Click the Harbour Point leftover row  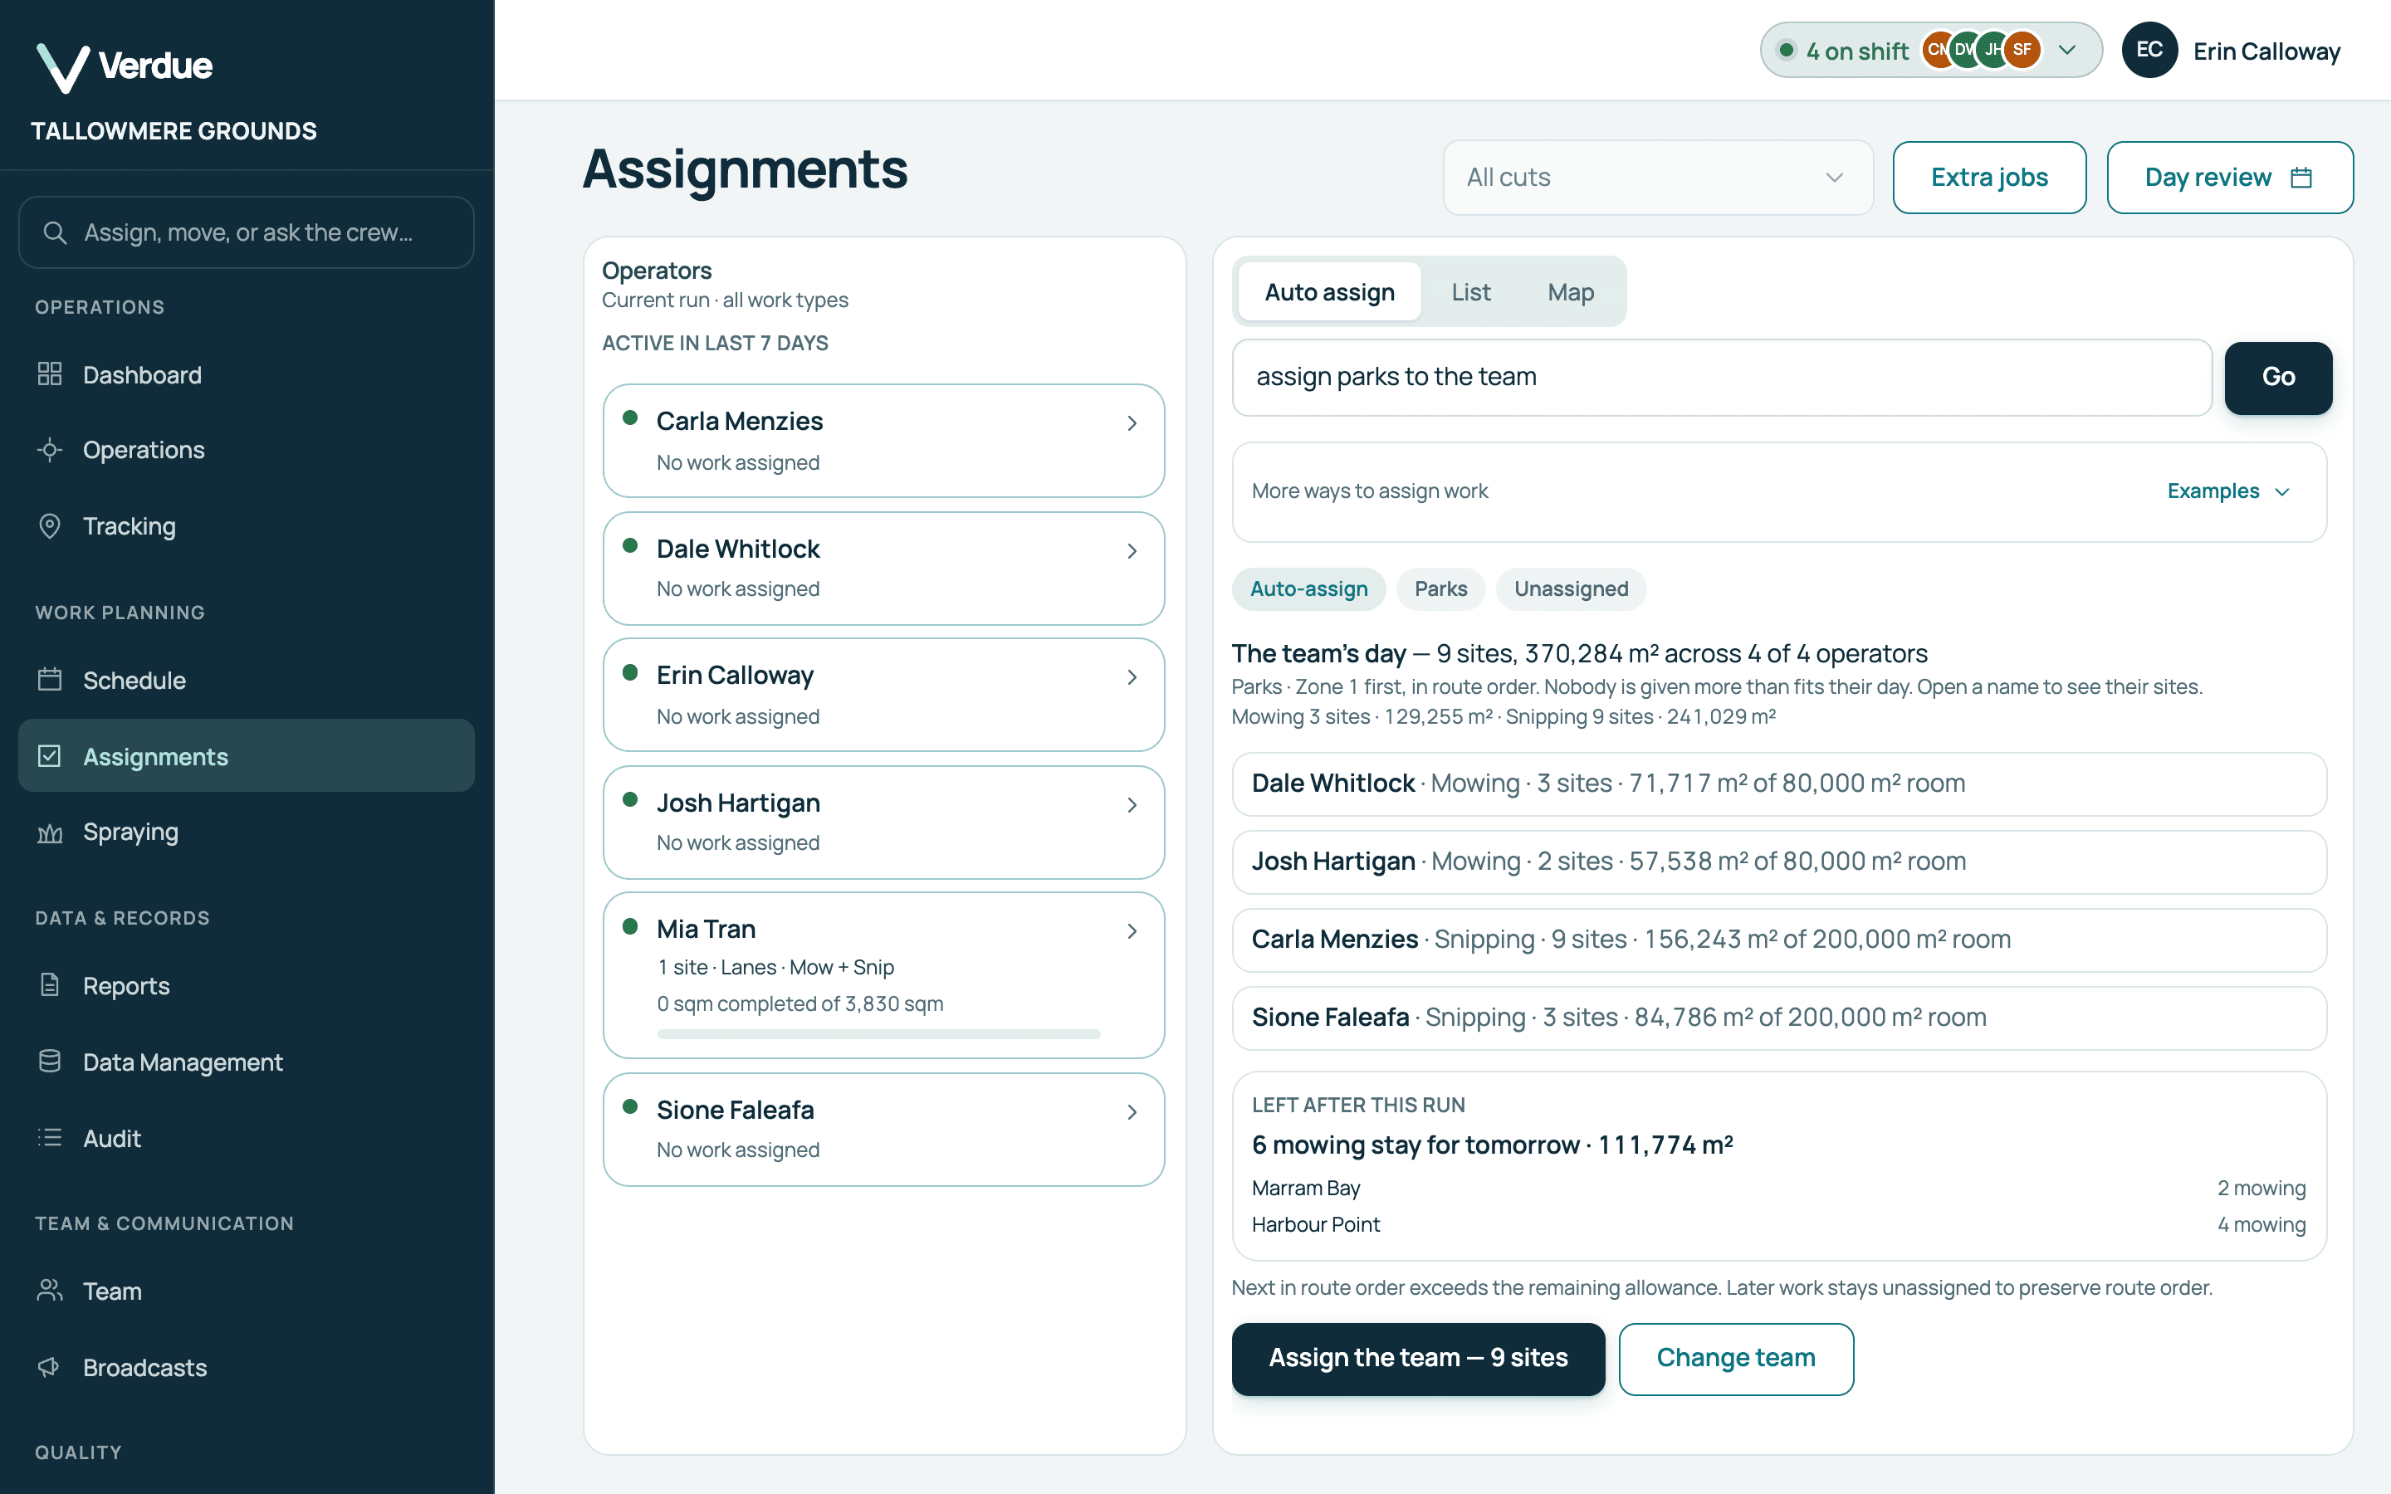1778,1224
